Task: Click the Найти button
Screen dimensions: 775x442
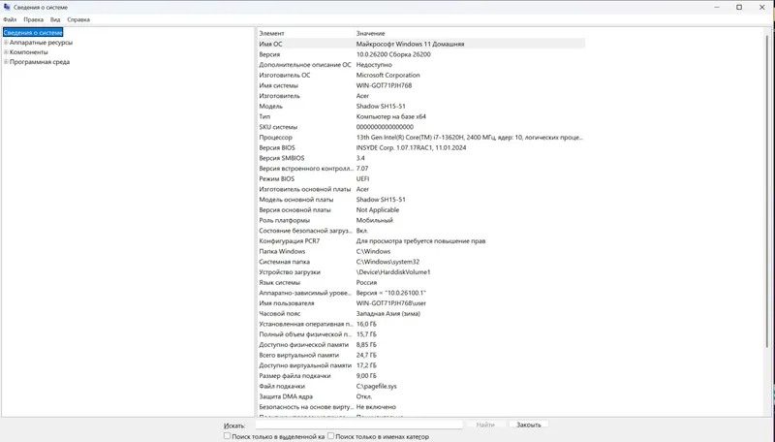Action: 485,425
